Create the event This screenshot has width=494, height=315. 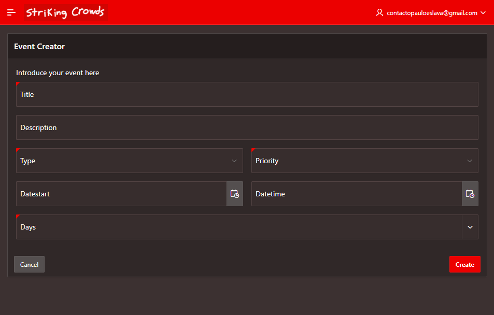464,264
